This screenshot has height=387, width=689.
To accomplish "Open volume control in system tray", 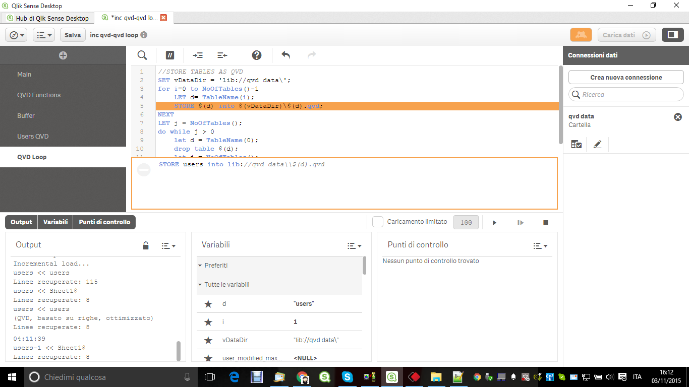I will (609, 376).
